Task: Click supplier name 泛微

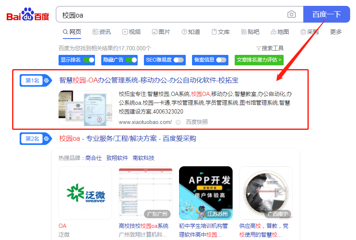Action: (64, 235)
